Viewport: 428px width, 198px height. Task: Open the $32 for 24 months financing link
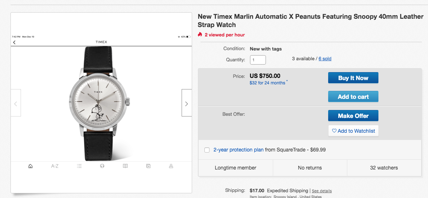tap(267, 83)
